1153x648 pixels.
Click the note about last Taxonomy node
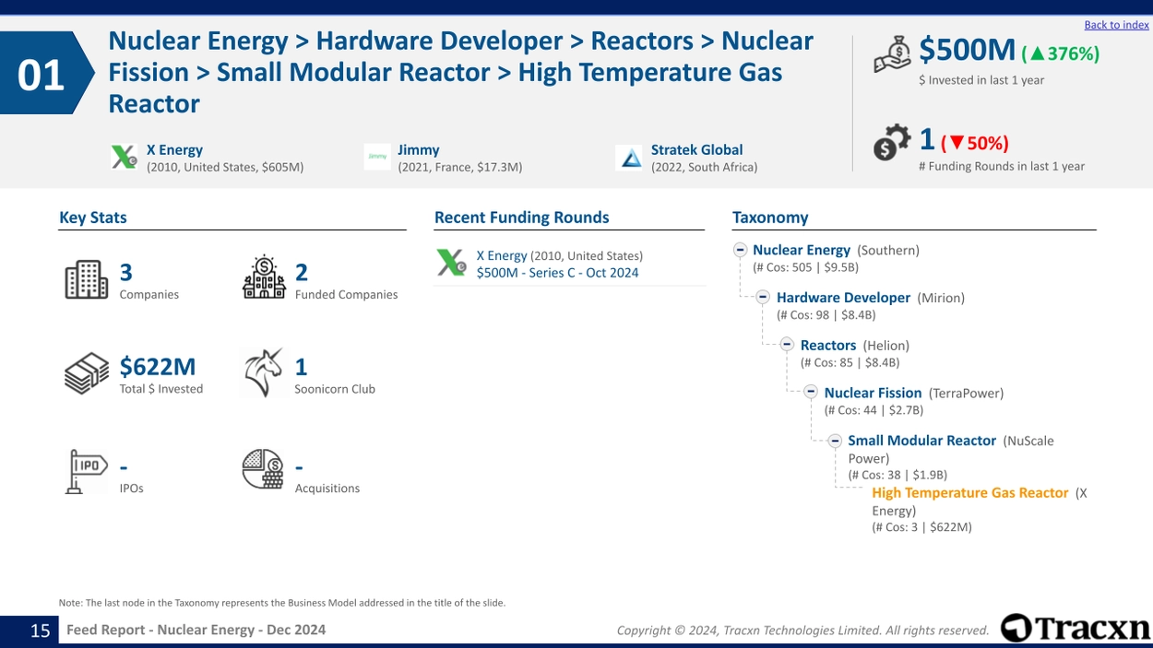pyautogui.click(x=282, y=603)
